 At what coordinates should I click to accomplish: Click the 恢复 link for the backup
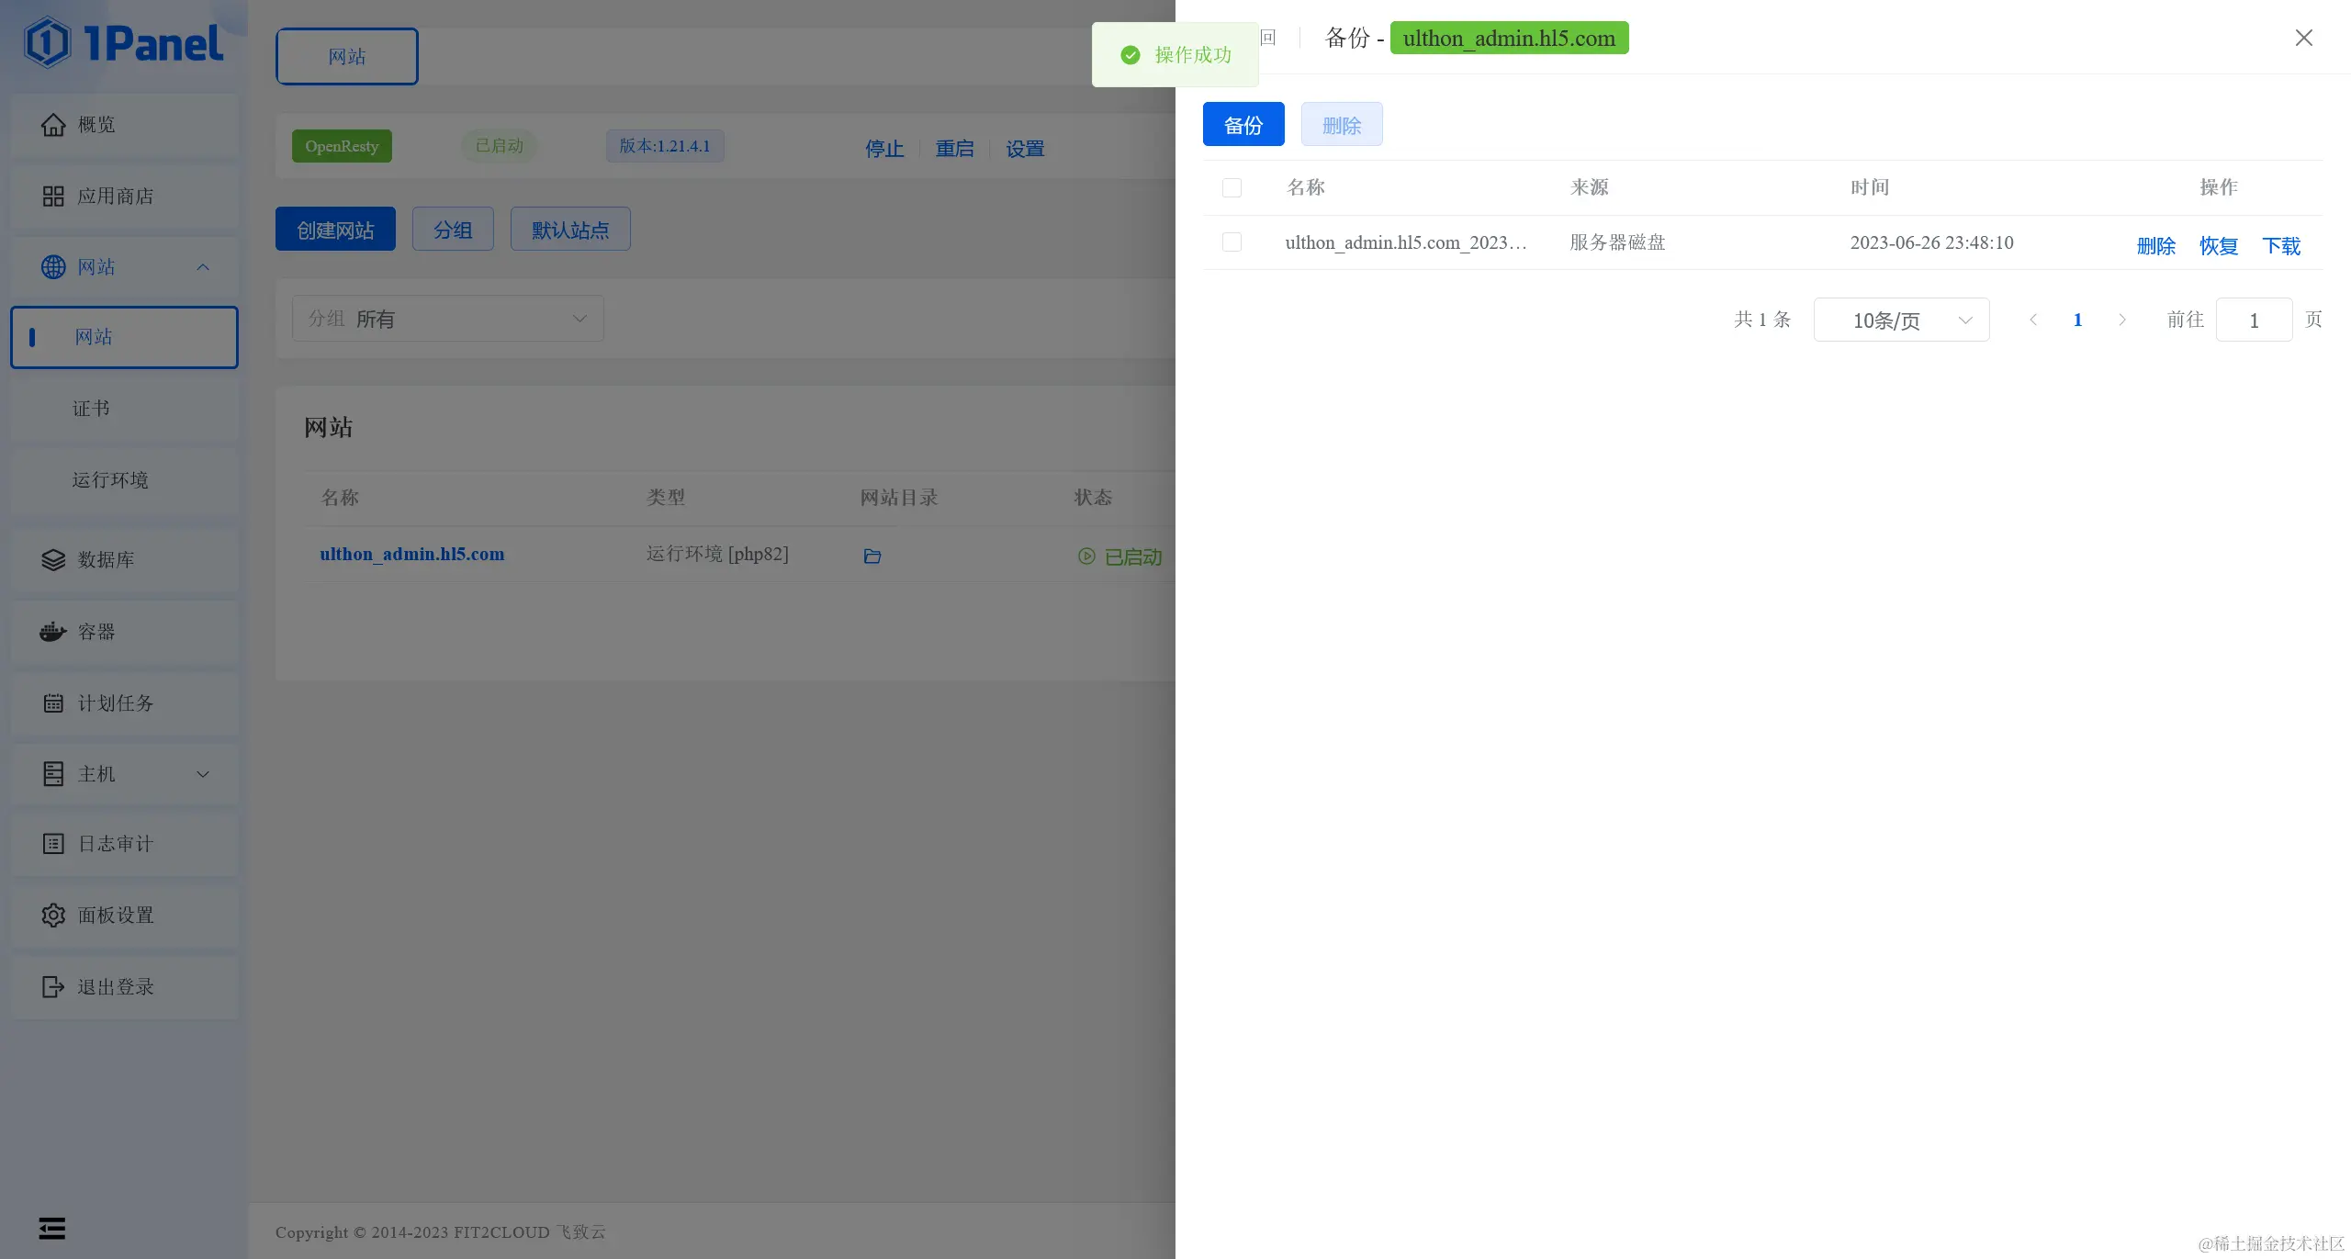tap(2218, 246)
